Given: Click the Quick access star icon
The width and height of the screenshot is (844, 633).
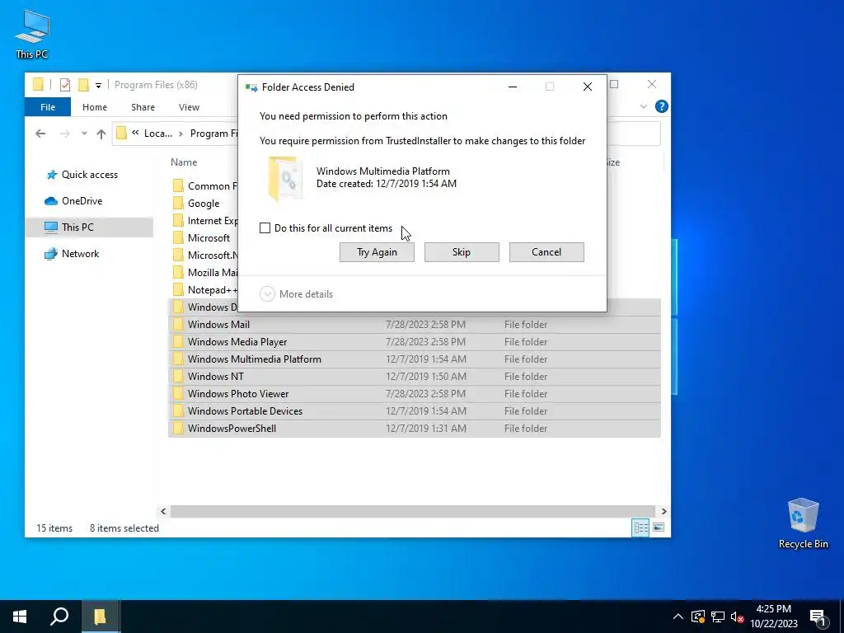Looking at the screenshot, I should (52, 175).
